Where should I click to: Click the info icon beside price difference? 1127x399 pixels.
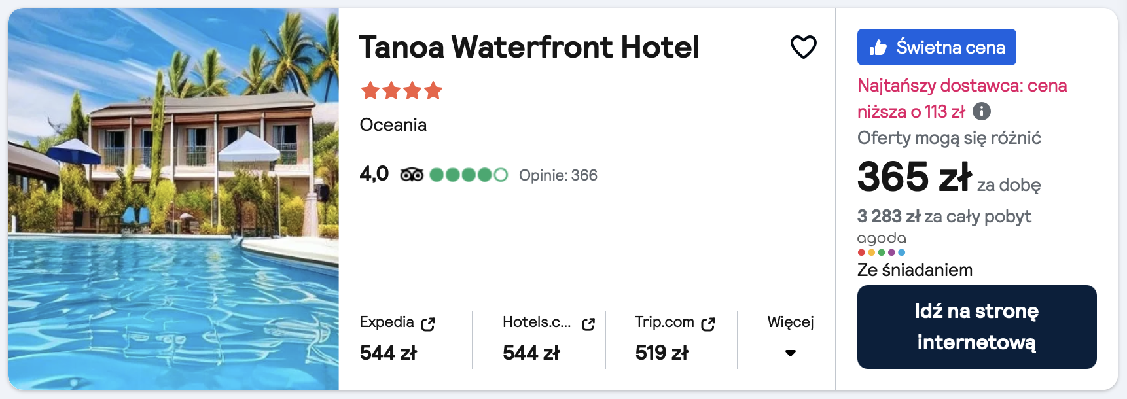981,111
